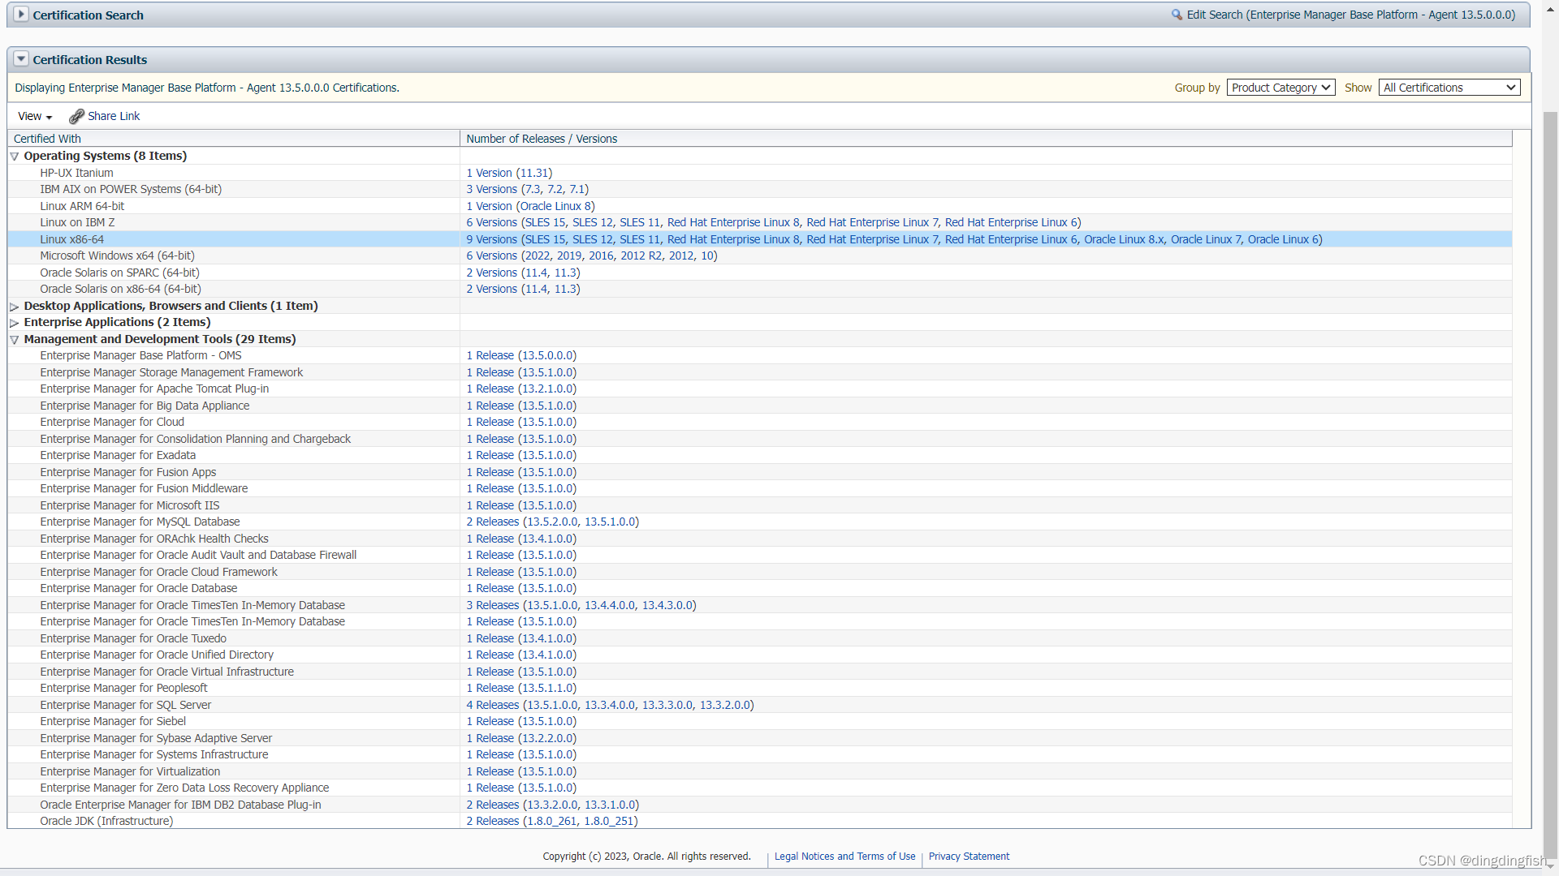The width and height of the screenshot is (1559, 876).
Task: Open 1.8.0_261 link for Oracle JDK
Action: coord(551,821)
